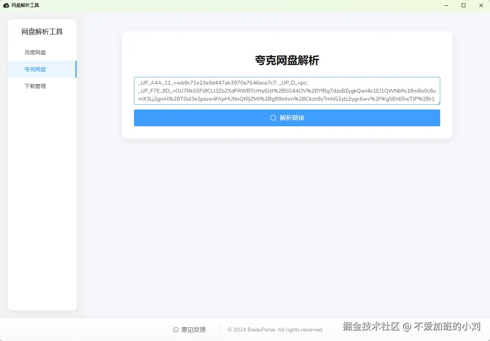This screenshot has width=490, height=341.
Task: Open the 下载管理 sidebar page
Action: (42, 86)
